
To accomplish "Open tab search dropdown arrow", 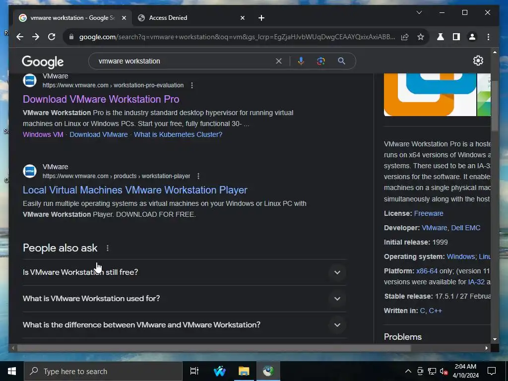I will [419, 12].
